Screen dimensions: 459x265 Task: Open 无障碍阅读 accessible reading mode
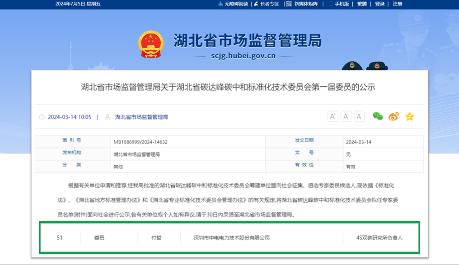(236, 4)
